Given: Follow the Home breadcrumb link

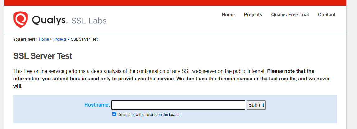Looking at the screenshot, I should pos(44,39).
